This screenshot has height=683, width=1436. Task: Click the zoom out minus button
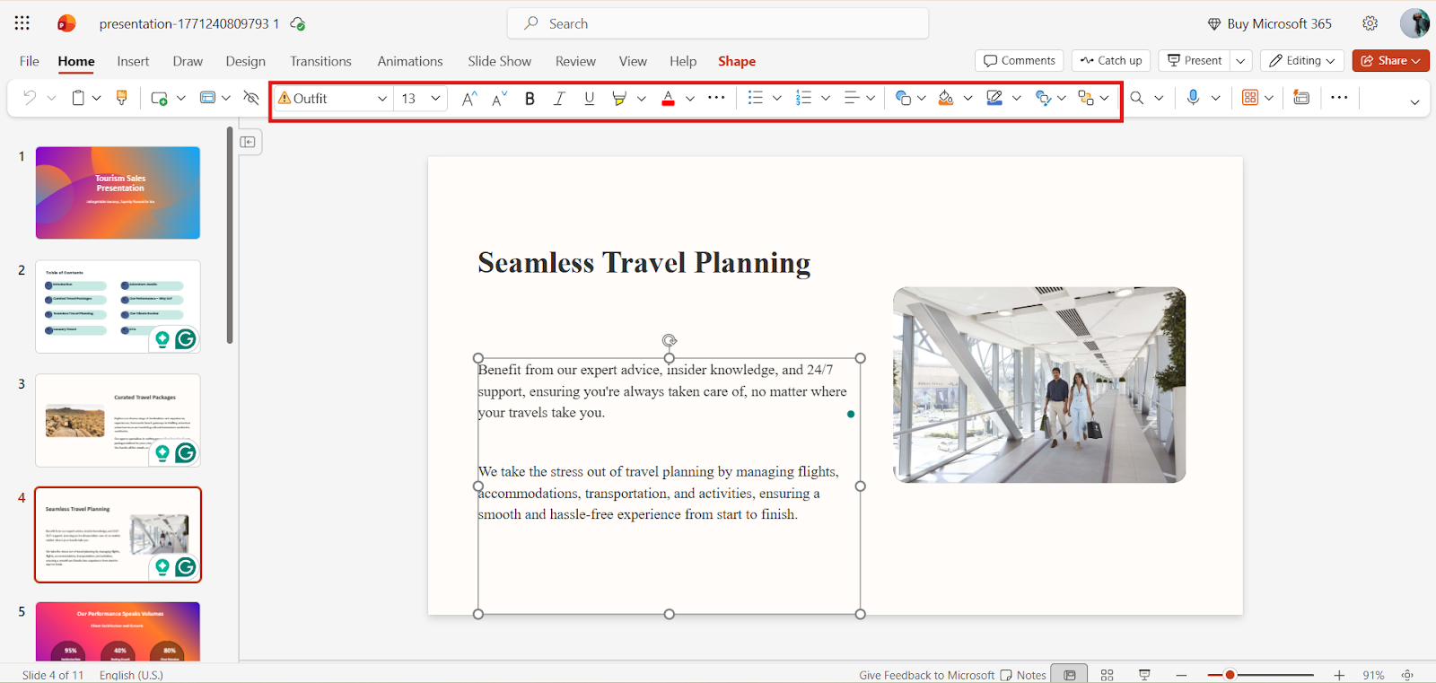click(x=1182, y=675)
